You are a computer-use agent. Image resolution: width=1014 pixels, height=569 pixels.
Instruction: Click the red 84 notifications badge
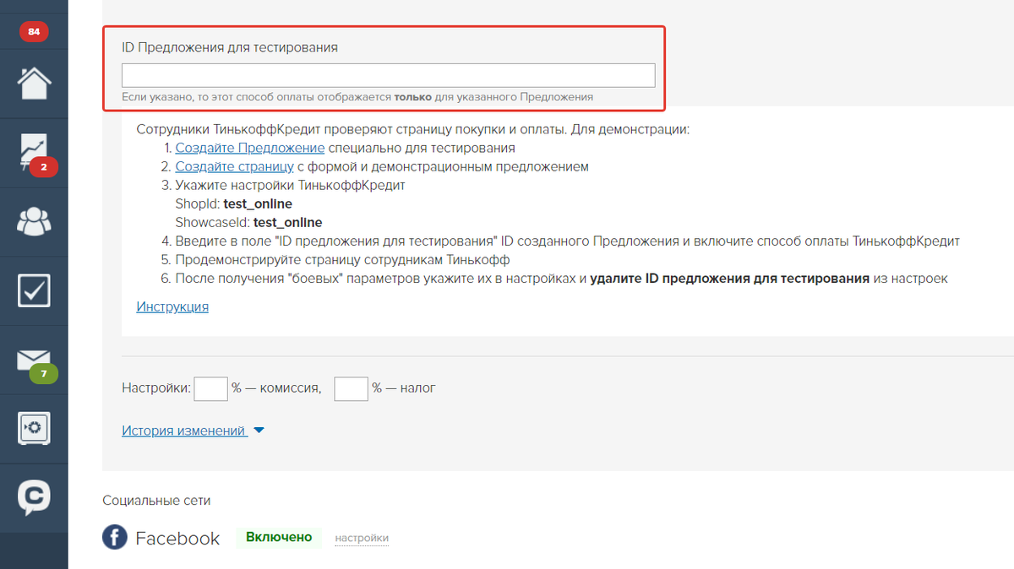tap(34, 32)
